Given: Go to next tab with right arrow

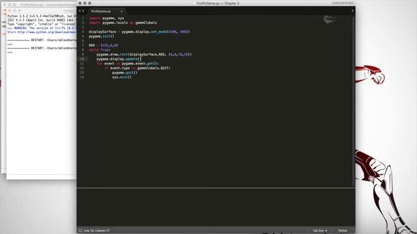Looking at the screenshot, I should pos(83,11).
